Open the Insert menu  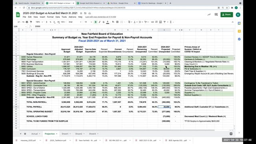(x=42, y=17)
